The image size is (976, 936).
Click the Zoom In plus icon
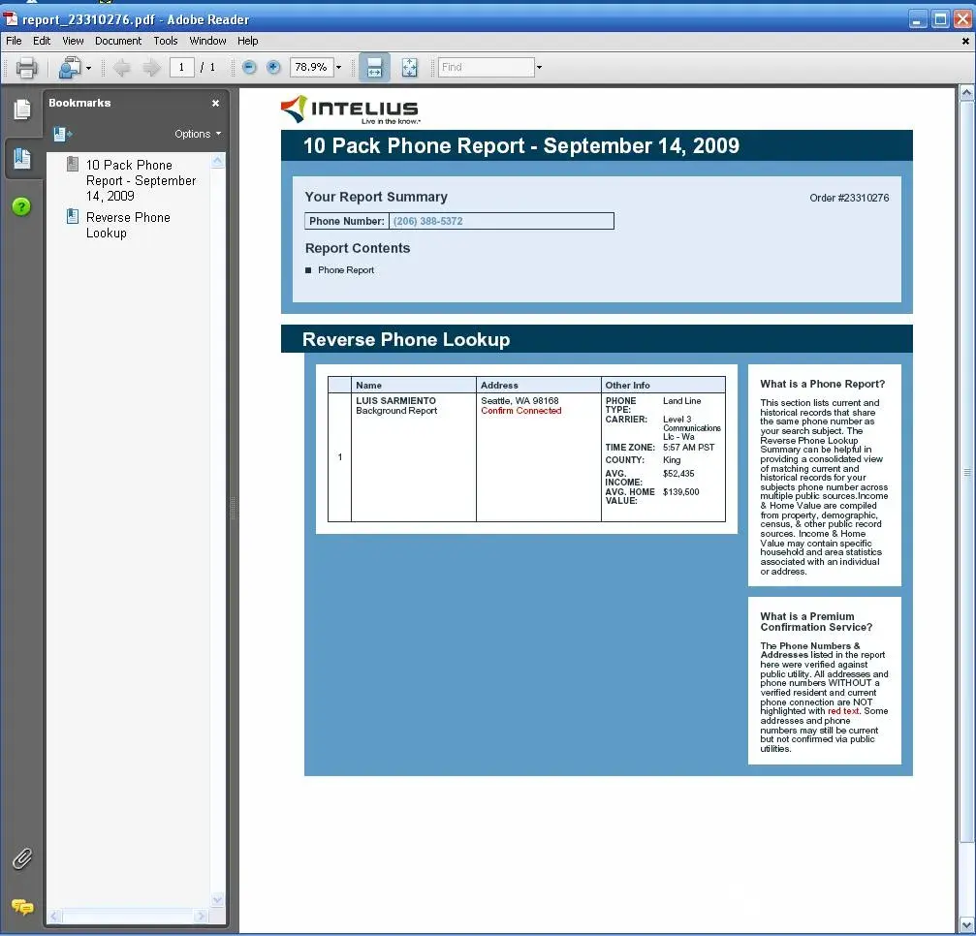click(x=273, y=68)
